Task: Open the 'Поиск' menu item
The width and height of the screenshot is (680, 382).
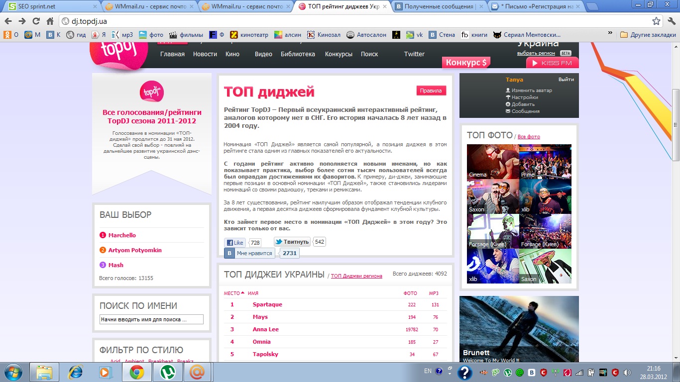Action: (369, 54)
